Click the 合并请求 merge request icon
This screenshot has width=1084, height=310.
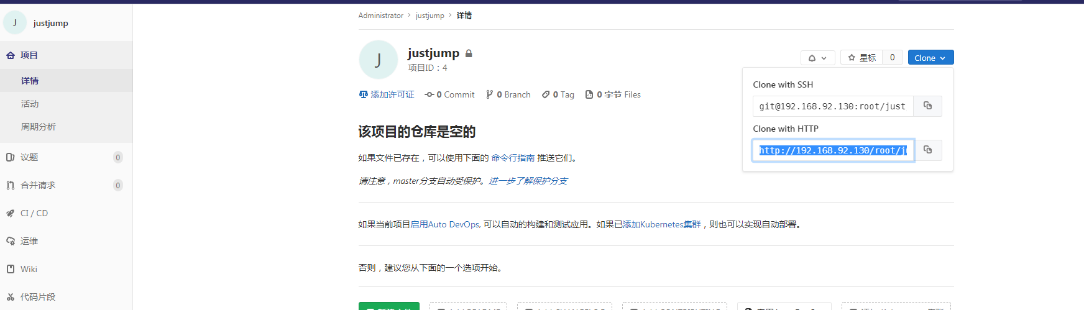click(11, 185)
